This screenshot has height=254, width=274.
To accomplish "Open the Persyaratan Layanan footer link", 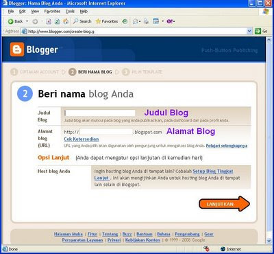I will click(82, 240).
